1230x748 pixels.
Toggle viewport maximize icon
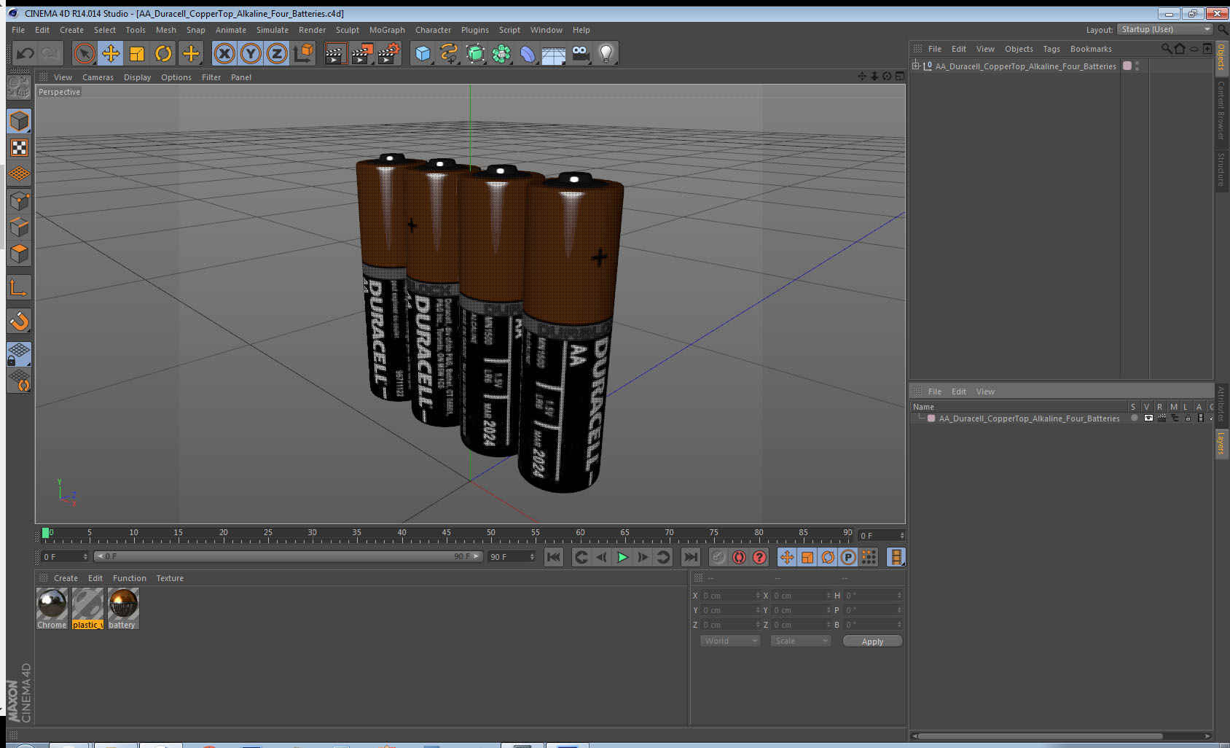click(900, 76)
